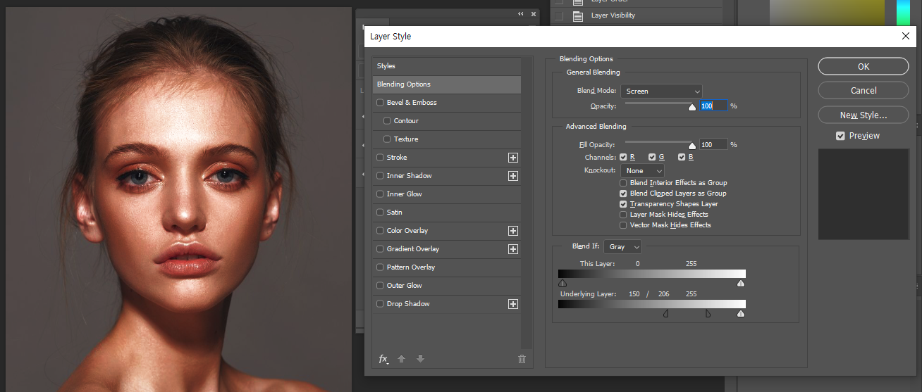The width and height of the screenshot is (922, 392).
Task: Close the small panel behind dialog with X
Action: 534,14
